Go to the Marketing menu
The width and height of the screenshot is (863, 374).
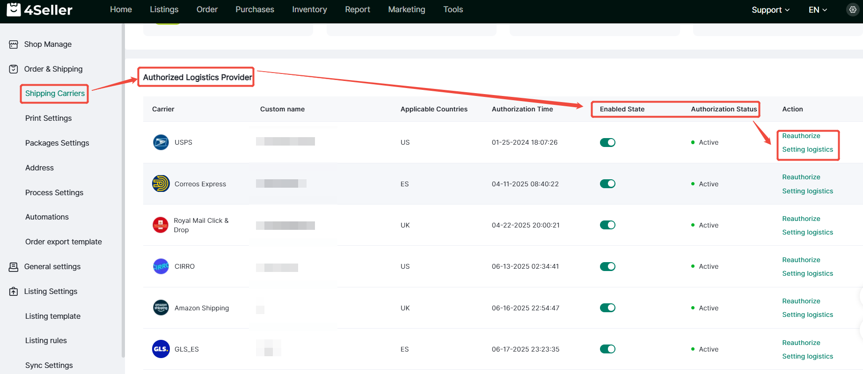[406, 9]
